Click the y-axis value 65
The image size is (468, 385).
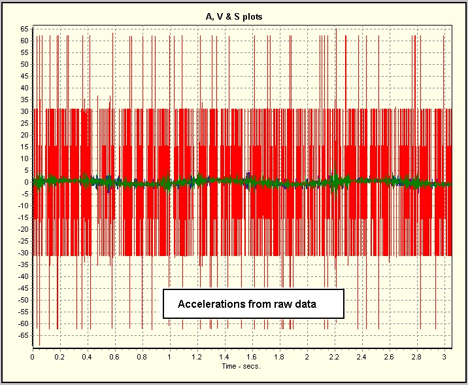24,29
